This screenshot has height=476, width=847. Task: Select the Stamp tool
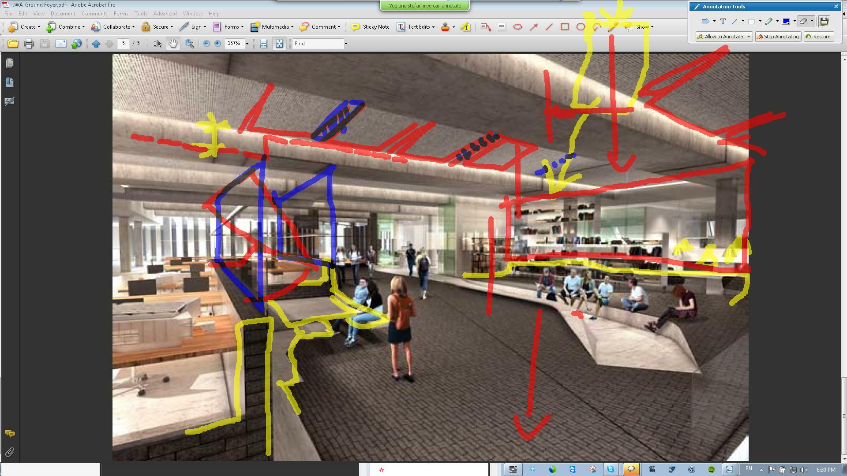pyautogui.click(x=446, y=27)
